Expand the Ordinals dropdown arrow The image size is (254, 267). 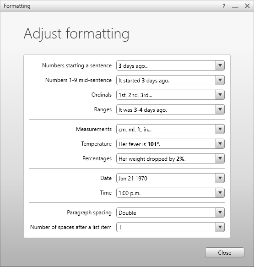click(220, 95)
